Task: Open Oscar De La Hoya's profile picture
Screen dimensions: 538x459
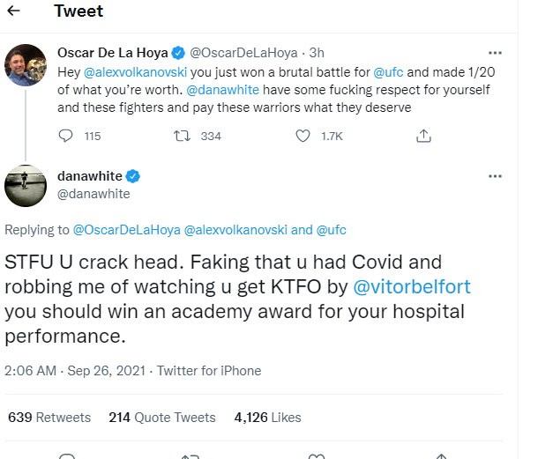Action: pyautogui.click(x=26, y=63)
